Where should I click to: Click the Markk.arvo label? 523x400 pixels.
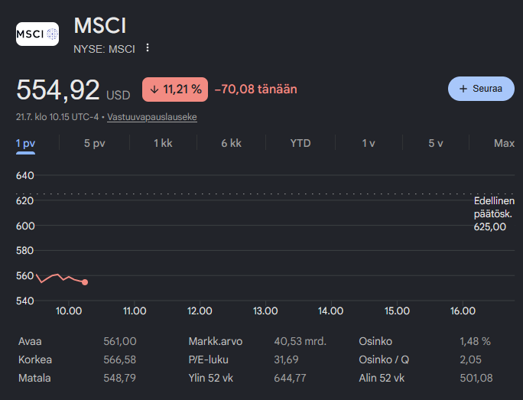tap(216, 341)
